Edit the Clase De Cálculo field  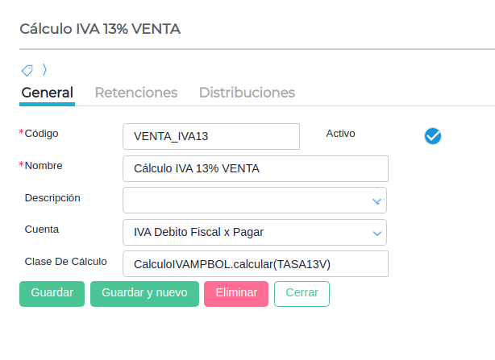pyautogui.click(x=255, y=263)
